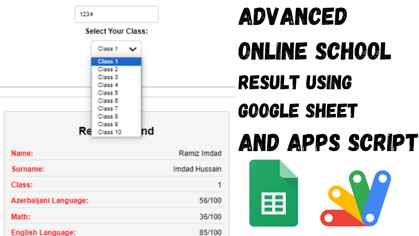This screenshot has width=419, height=236.
Task: Click the colorful Google Apps Script icon
Action: click(355, 198)
